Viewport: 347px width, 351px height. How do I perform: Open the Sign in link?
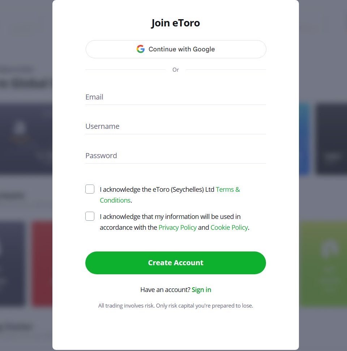[201, 289]
